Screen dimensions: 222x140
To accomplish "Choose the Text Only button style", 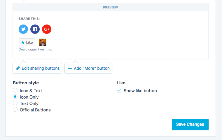I will (x=15, y=103).
